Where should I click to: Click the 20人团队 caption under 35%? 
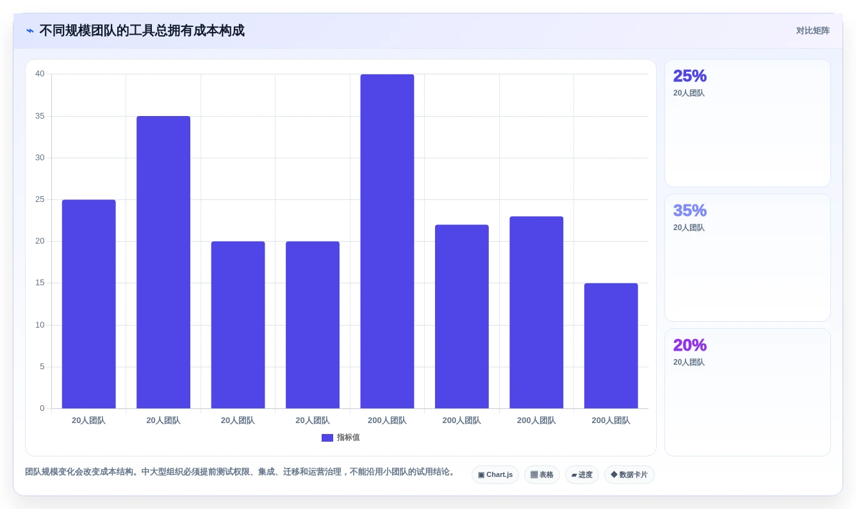point(689,228)
